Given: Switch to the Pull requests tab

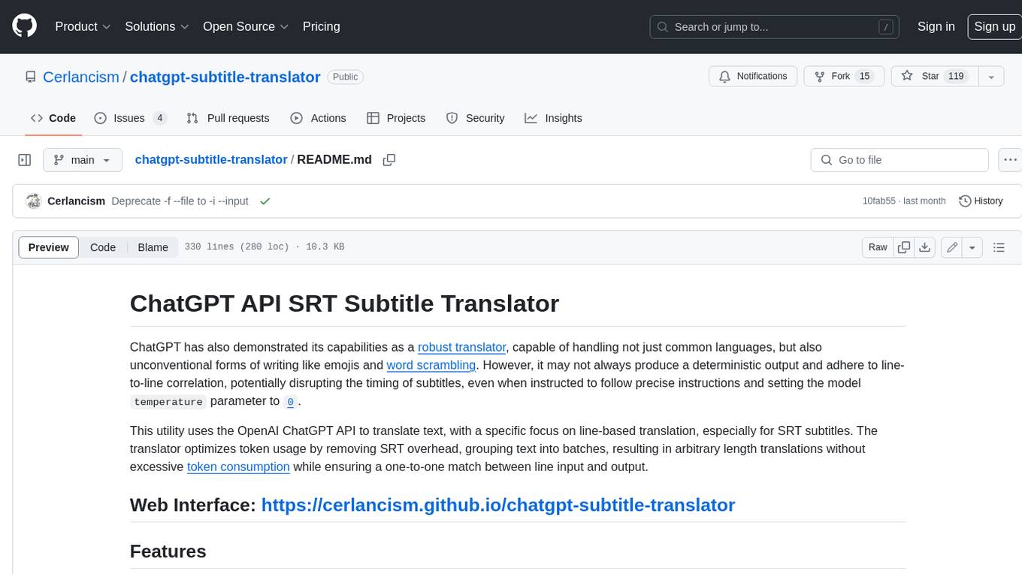Looking at the screenshot, I should 228,118.
